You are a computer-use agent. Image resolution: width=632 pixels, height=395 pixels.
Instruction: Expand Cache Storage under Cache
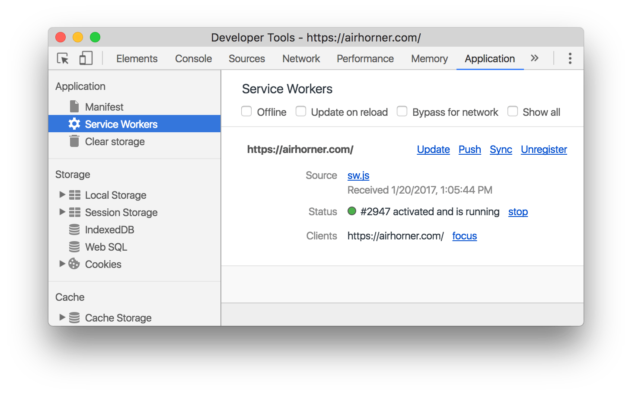[62, 317]
